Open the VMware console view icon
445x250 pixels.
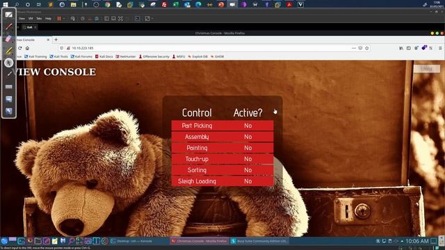[138, 19]
